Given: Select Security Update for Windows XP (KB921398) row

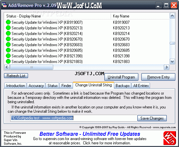Looking at the screenshot, I should (x=87, y=56).
